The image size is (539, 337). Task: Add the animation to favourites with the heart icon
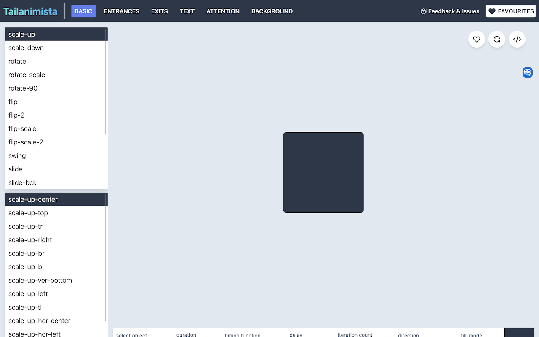point(477,39)
